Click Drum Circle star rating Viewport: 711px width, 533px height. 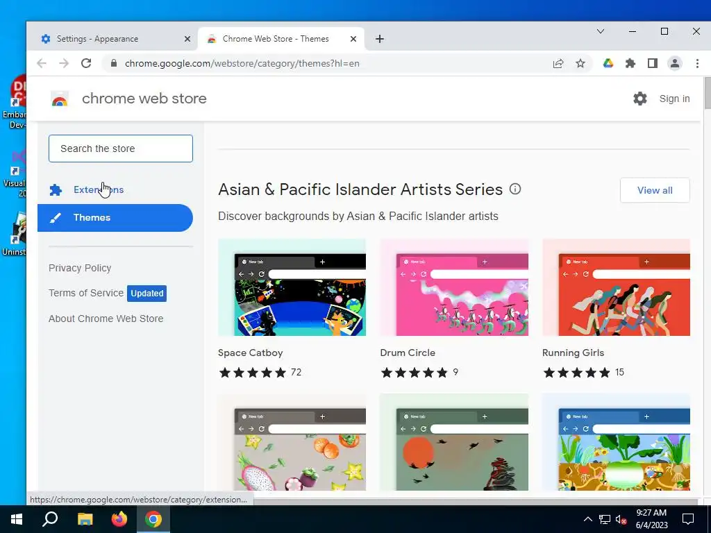pos(415,373)
